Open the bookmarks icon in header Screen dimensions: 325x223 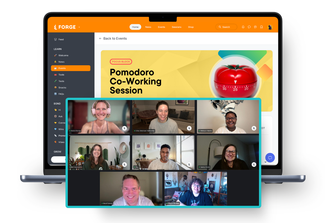[x=261, y=27]
